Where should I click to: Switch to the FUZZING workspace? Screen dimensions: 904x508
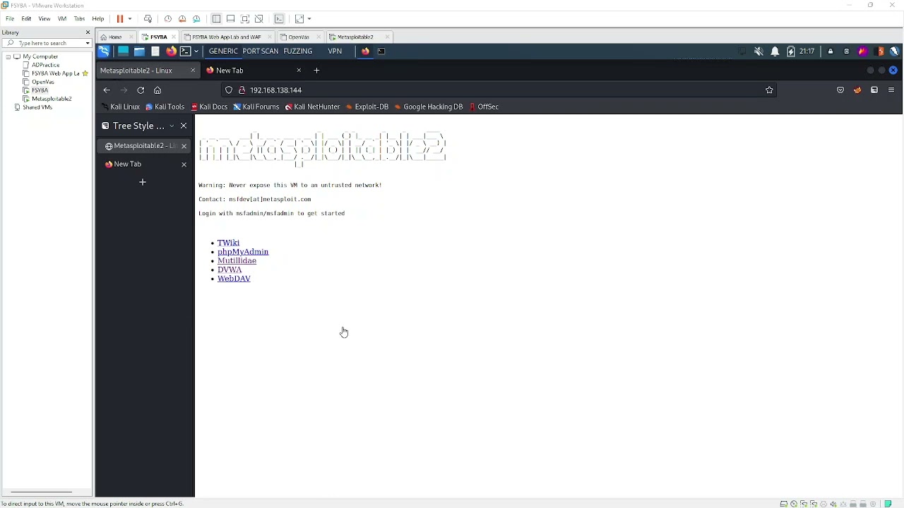pos(298,51)
